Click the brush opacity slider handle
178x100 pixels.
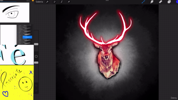click(x=36, y=62)
